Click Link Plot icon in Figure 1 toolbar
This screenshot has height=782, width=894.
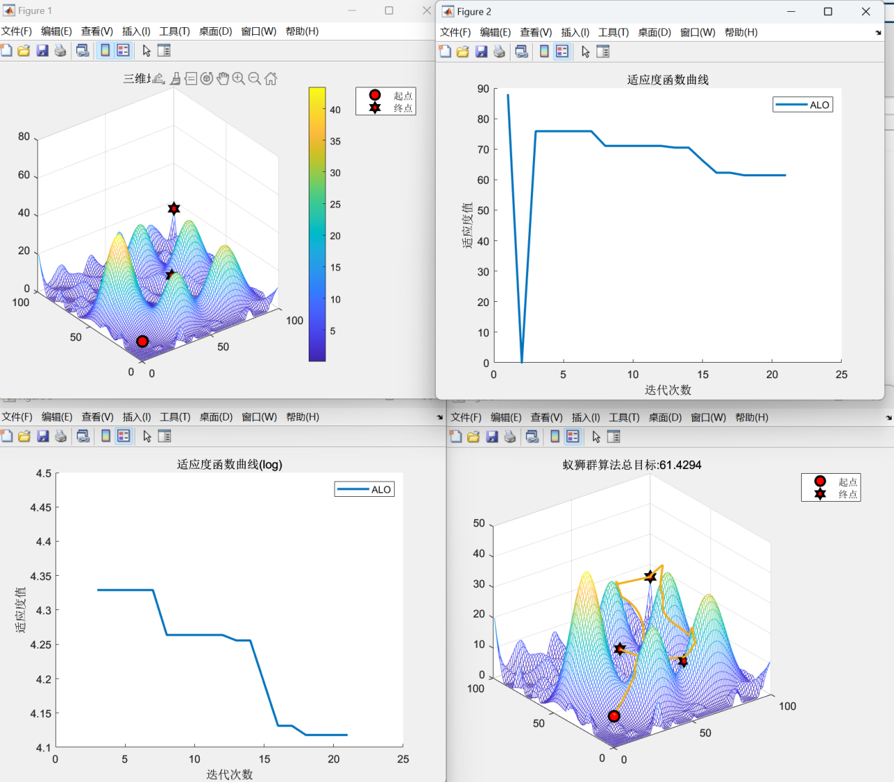tap(82, 50)
